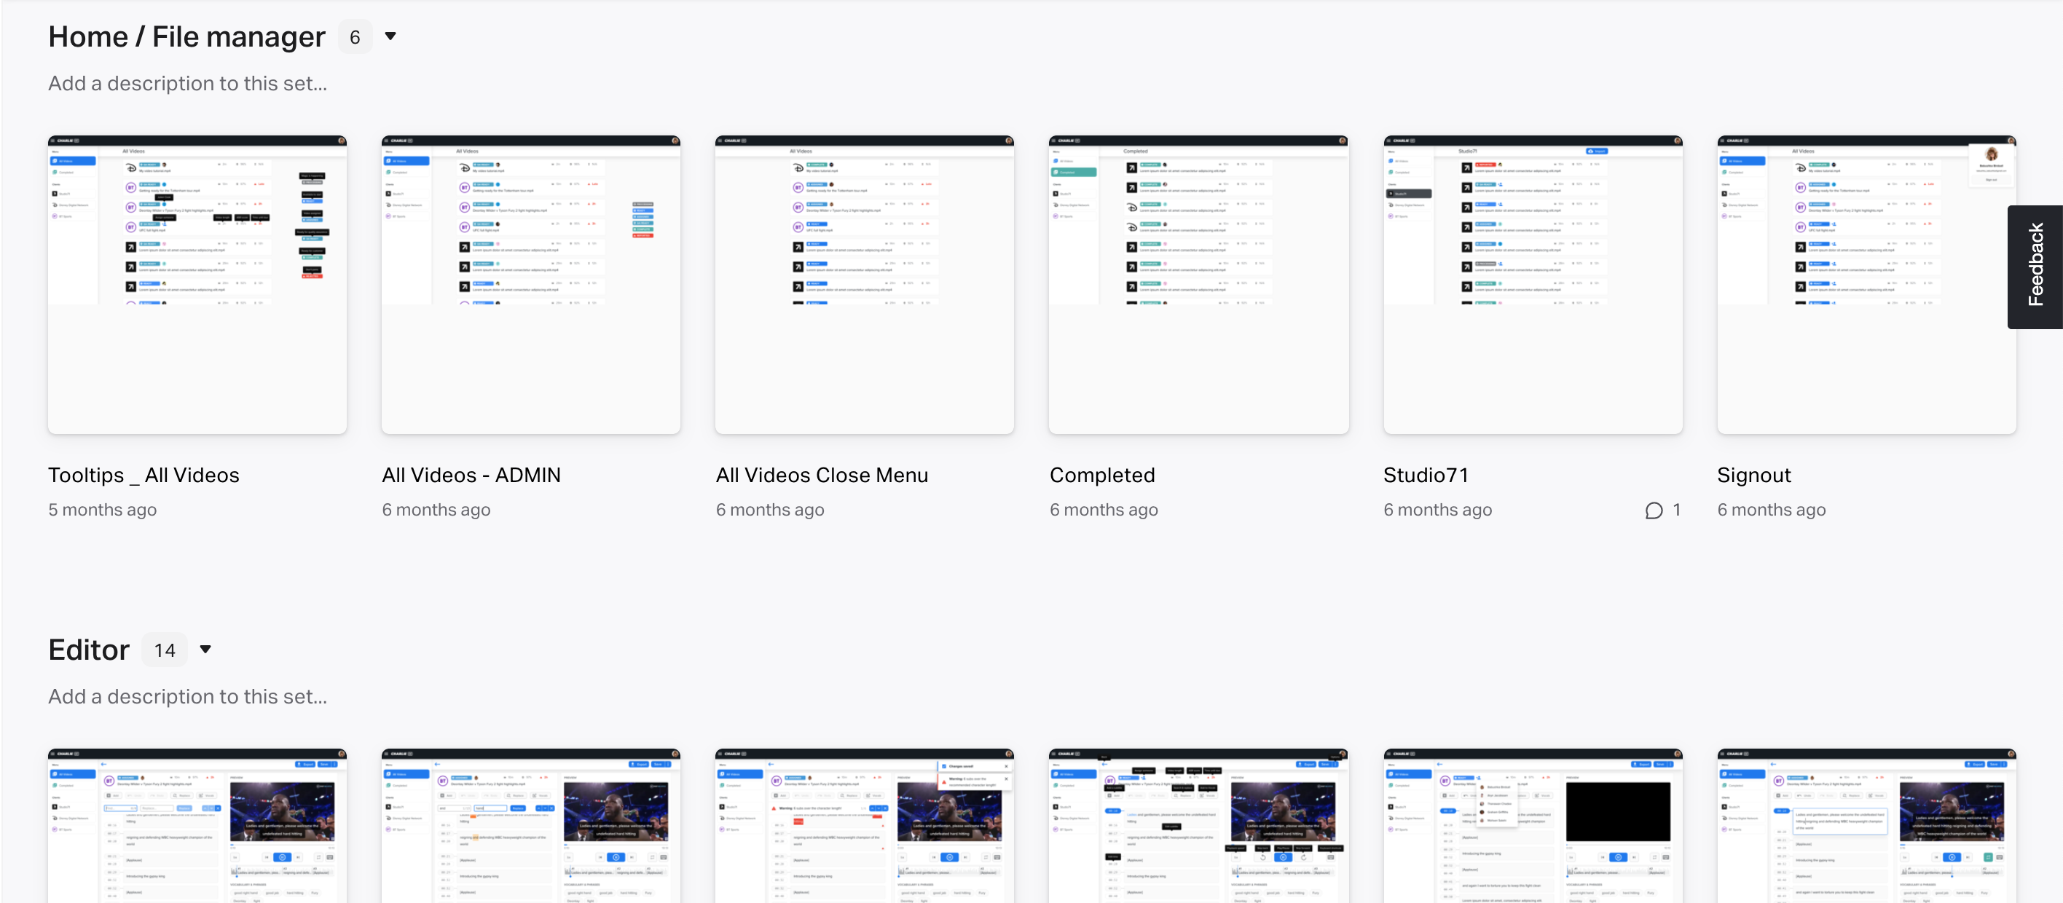Click the count badge beside File manager
Image resolution: width=2063 pixels, height=903 pixels.
tap(355, 37)
